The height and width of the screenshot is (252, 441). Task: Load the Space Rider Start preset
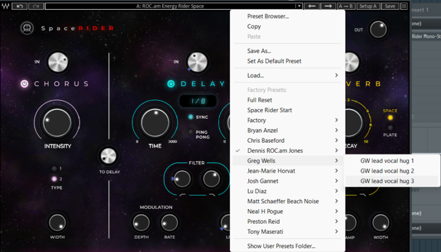coord(288,110)
